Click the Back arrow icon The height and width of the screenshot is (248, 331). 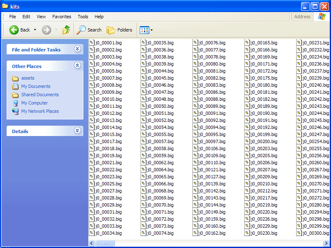14,30
